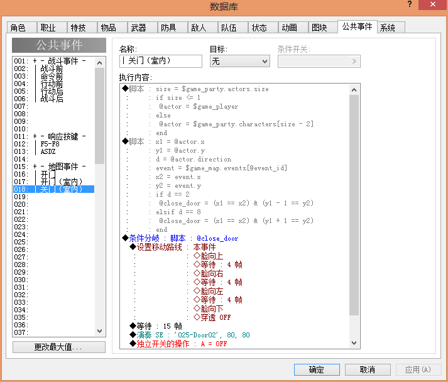Click the 取消 button
This screenshot has width=448, height=382.
[368, 369]
